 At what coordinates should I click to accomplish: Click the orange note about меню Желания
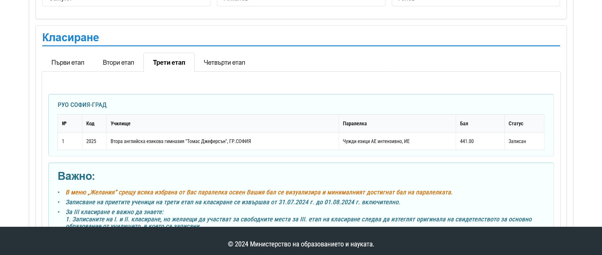coord(259,193)
